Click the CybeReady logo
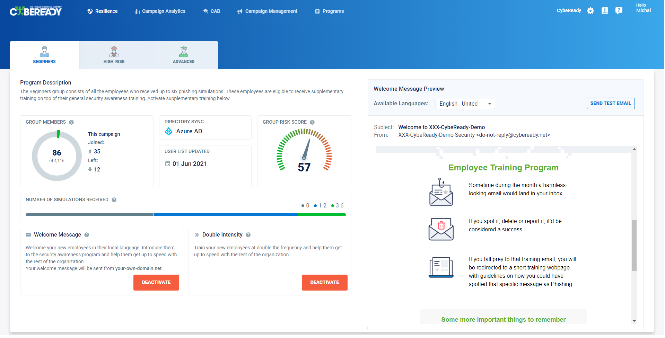The image size is (665, 338). [x=36, y=10]
